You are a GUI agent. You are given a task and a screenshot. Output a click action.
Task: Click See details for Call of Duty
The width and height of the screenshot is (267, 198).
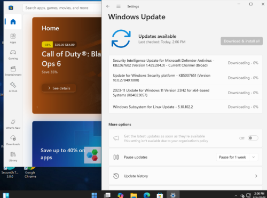[59, 88]
